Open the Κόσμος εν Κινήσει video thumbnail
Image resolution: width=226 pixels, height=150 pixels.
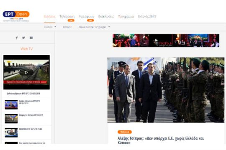[11, 119]
